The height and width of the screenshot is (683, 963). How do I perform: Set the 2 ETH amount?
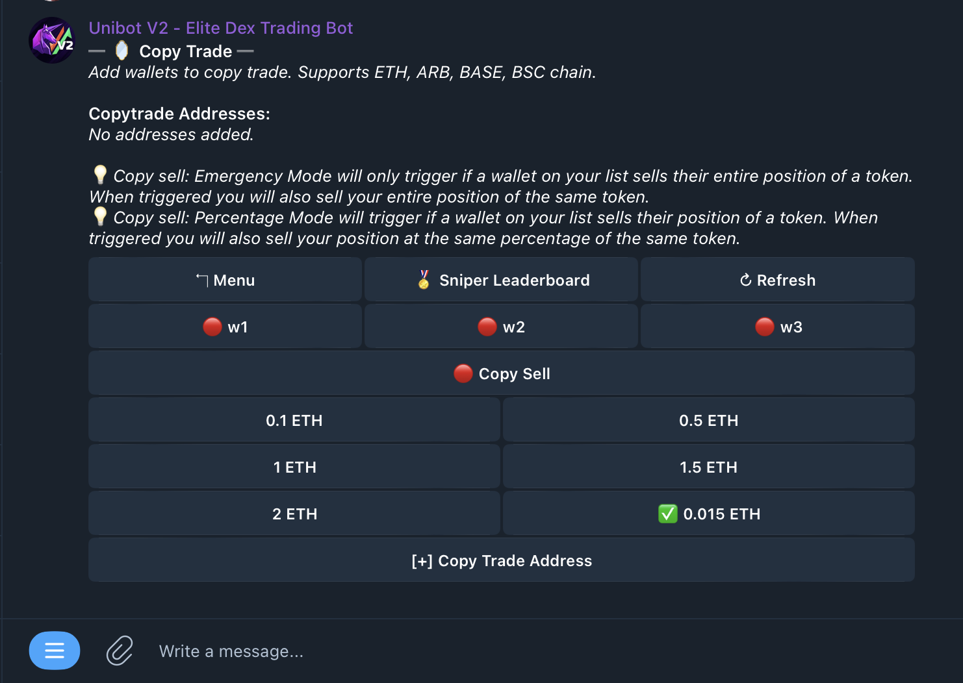click(x=294, y=514)
